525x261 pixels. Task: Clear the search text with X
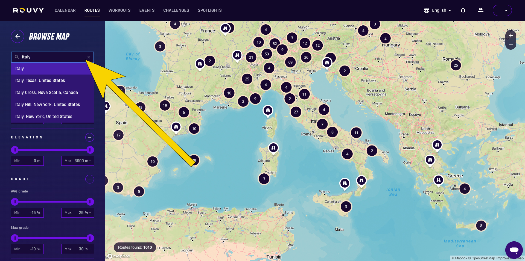[89, 57]
